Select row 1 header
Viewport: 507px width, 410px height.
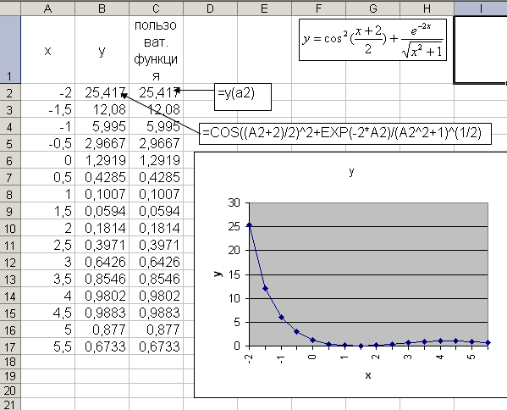point(10,49)
